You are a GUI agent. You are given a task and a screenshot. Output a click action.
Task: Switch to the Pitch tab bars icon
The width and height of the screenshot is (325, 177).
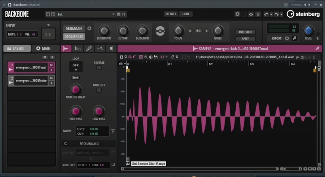[78, 49]
